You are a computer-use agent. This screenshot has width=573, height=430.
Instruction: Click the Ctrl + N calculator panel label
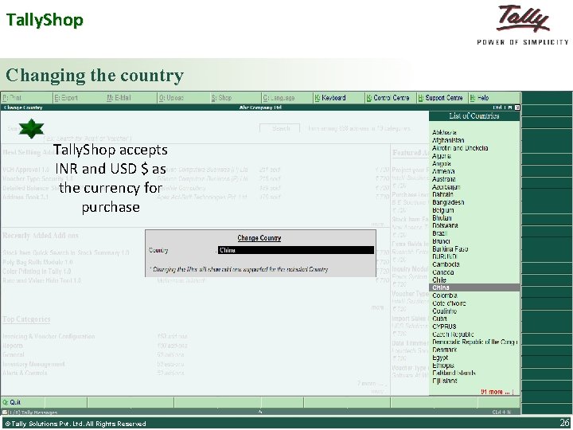click(501, 412)
